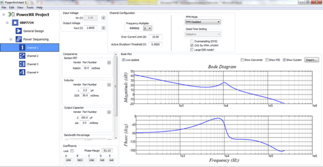Open the Inductor part selector dropdown
The height and width of the screenshot is (167, 323).
tap(109, 85)
